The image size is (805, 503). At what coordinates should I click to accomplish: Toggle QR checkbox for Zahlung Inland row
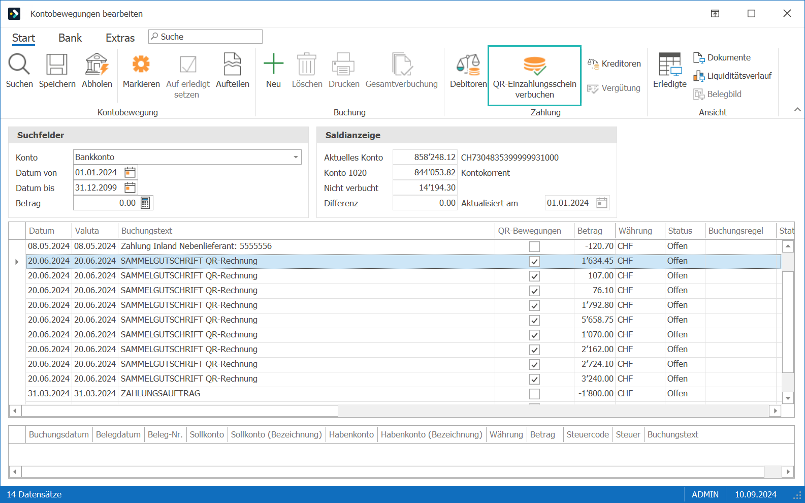coord(534,247)
